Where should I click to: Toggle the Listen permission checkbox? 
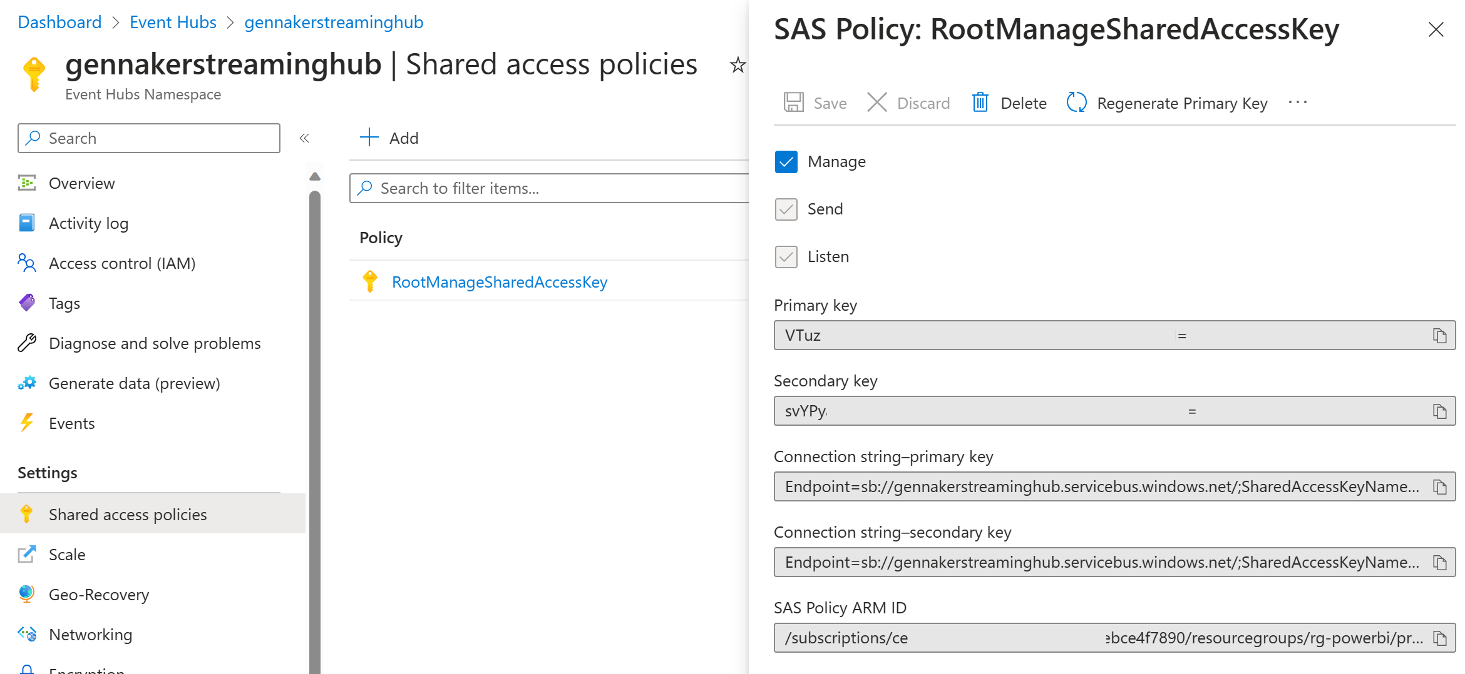click(x=786, y=257)
